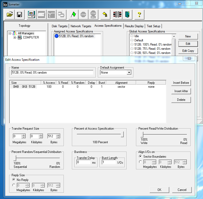Click the Exit door icon
The height and width of the screenshot is (199, 203).
[x=127, y=14]
